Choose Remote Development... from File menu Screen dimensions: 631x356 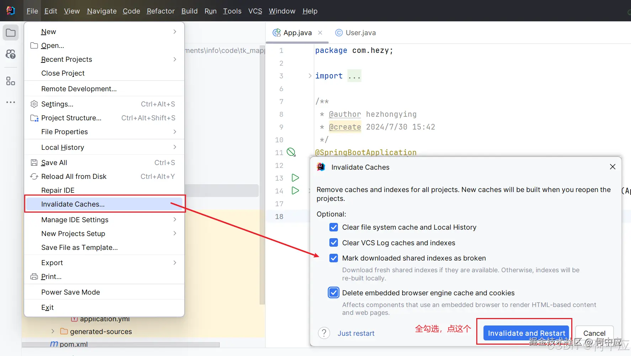104,89
